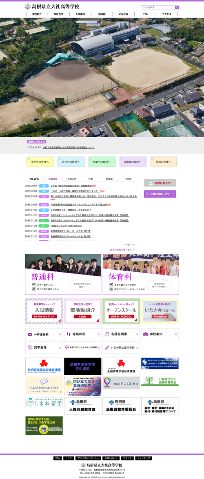Image resolution: width=204 pixels, height=479 pixels.
Task: Switch to the お知らせ news tab
Action: point(72,179)
